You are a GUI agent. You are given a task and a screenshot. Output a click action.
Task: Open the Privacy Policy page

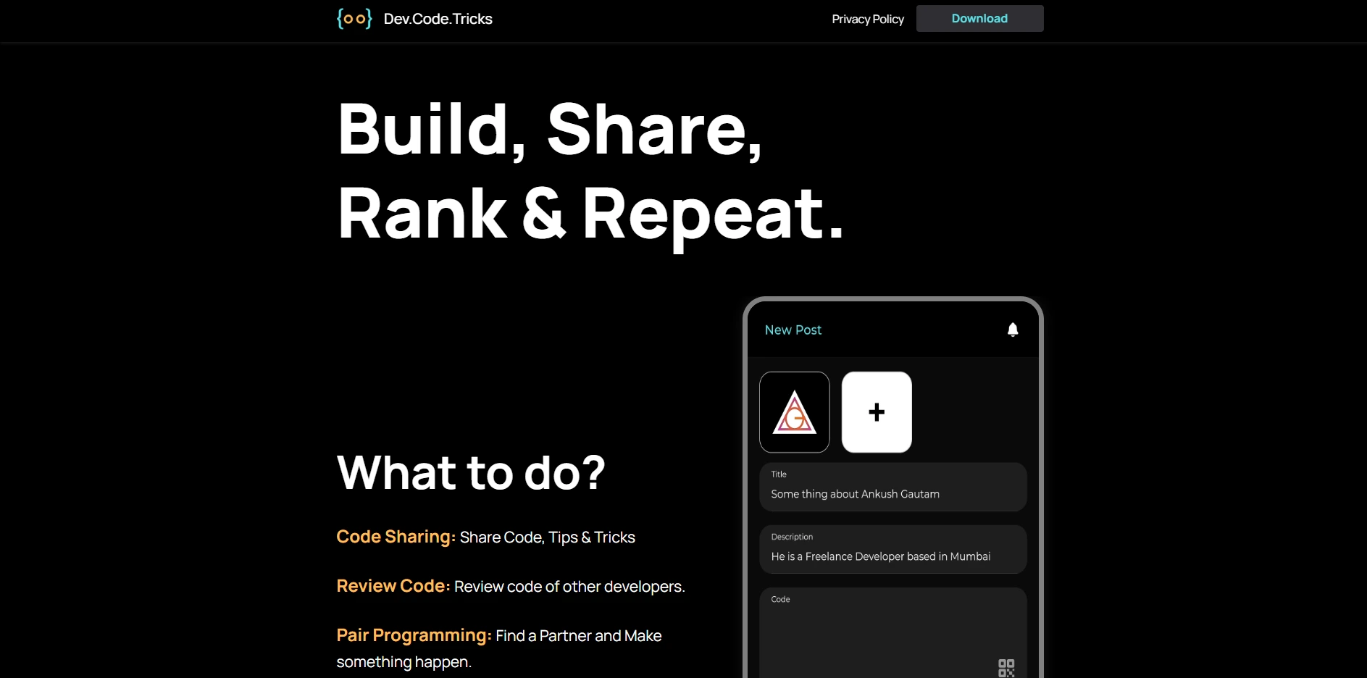pos(867,19)
